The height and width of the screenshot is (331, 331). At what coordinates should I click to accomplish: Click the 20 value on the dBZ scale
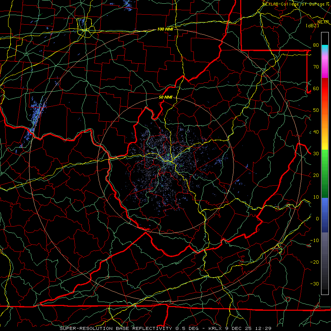pos(316,175)
